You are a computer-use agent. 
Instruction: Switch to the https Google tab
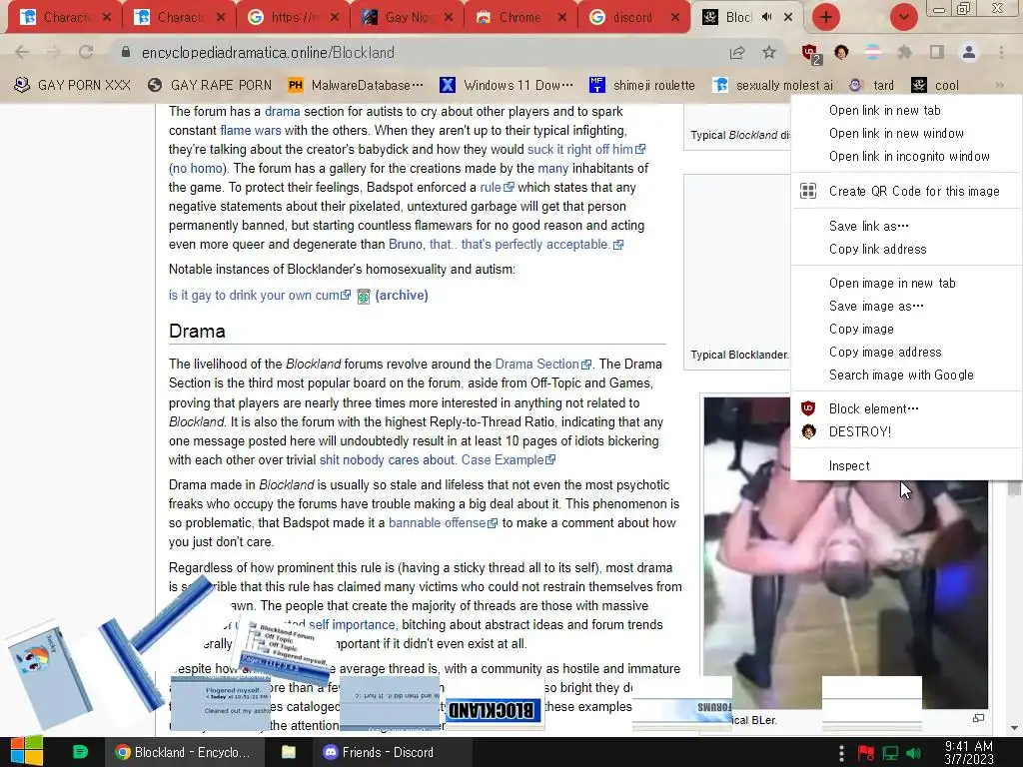tap(293, 17)
